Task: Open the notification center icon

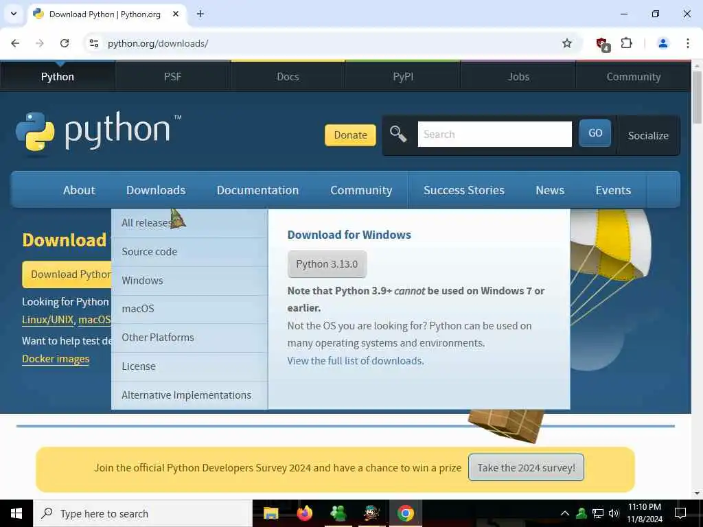Action: (680, 513)
